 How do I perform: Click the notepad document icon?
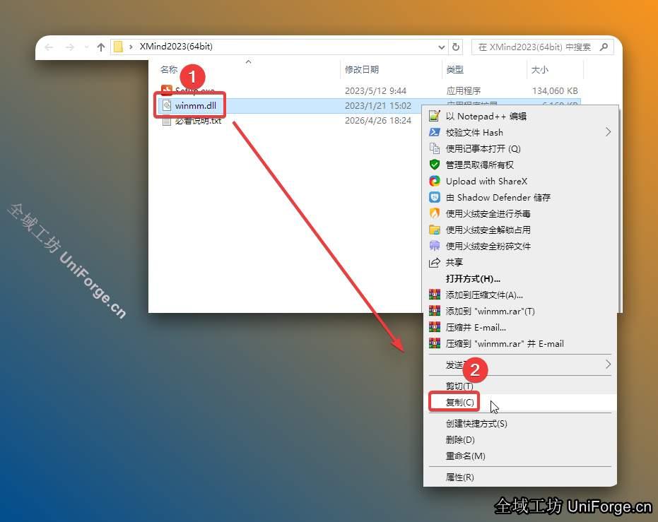pyautogui.click(x=435, y=148)
